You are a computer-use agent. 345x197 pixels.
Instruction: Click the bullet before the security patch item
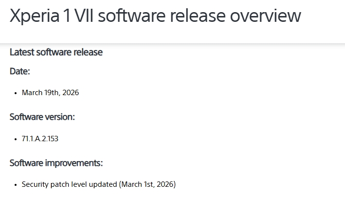[16, 185]
